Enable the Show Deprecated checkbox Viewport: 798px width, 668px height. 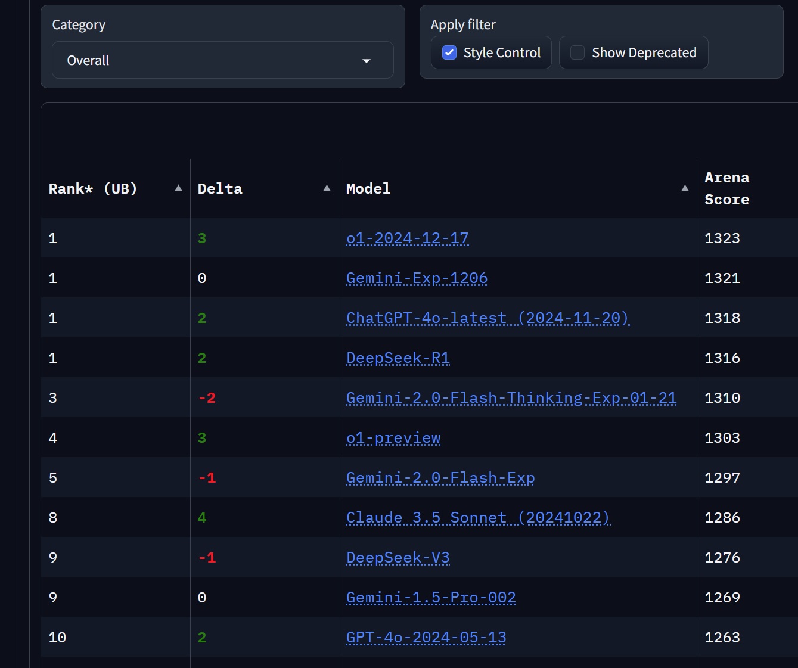coord(577,52)
